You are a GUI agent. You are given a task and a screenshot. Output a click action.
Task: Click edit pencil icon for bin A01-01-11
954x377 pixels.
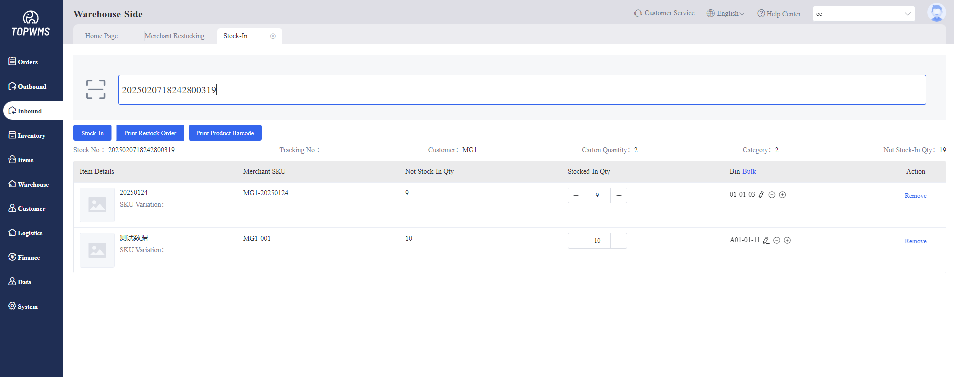(x=766, y=240)
